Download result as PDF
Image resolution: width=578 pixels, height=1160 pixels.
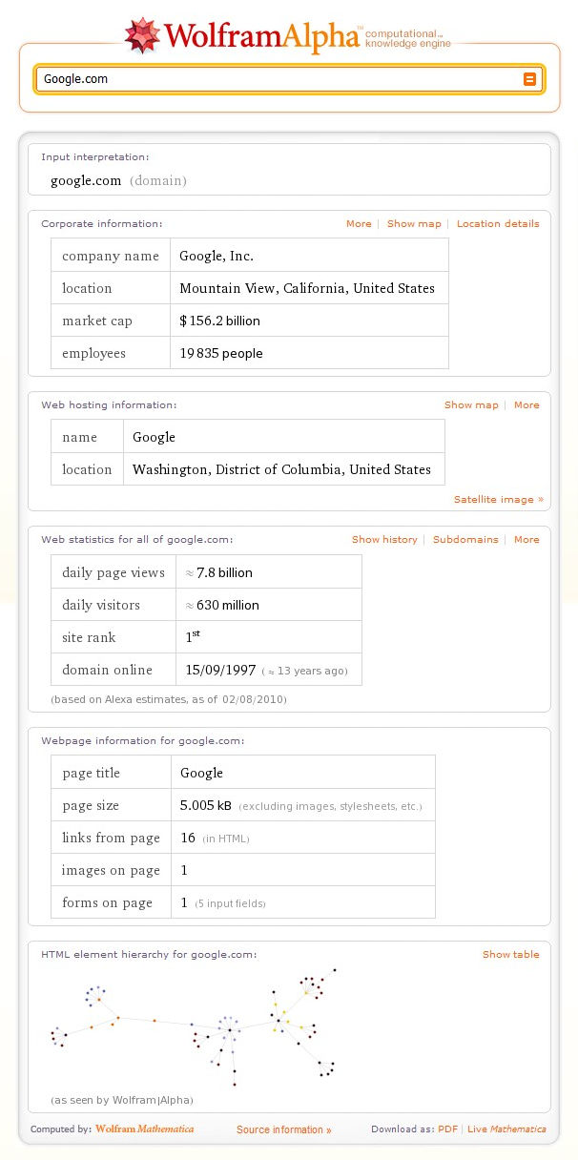448,1129
